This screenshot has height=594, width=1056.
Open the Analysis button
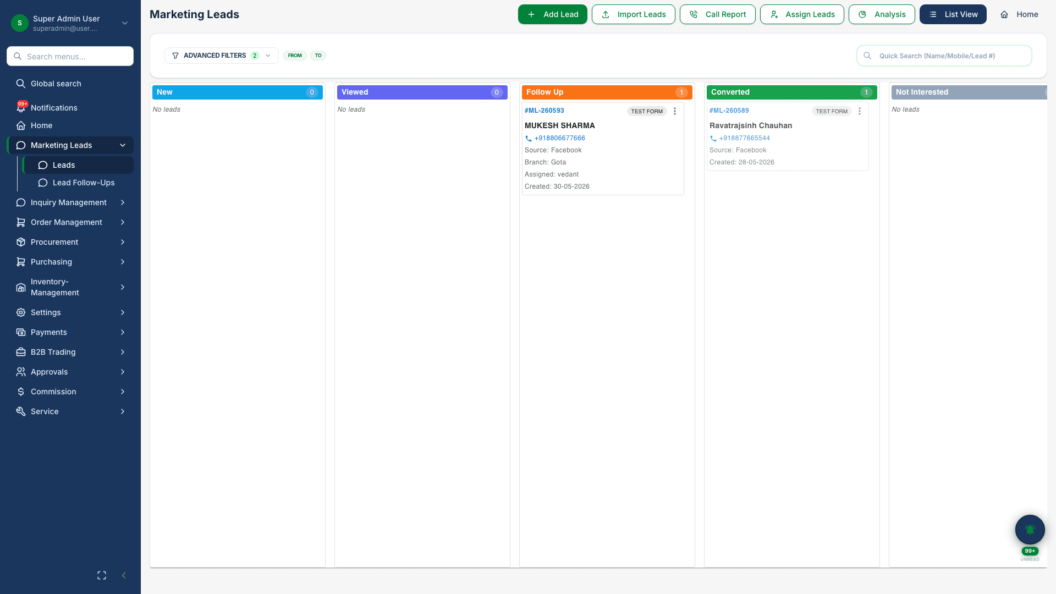tap(882, 14)
